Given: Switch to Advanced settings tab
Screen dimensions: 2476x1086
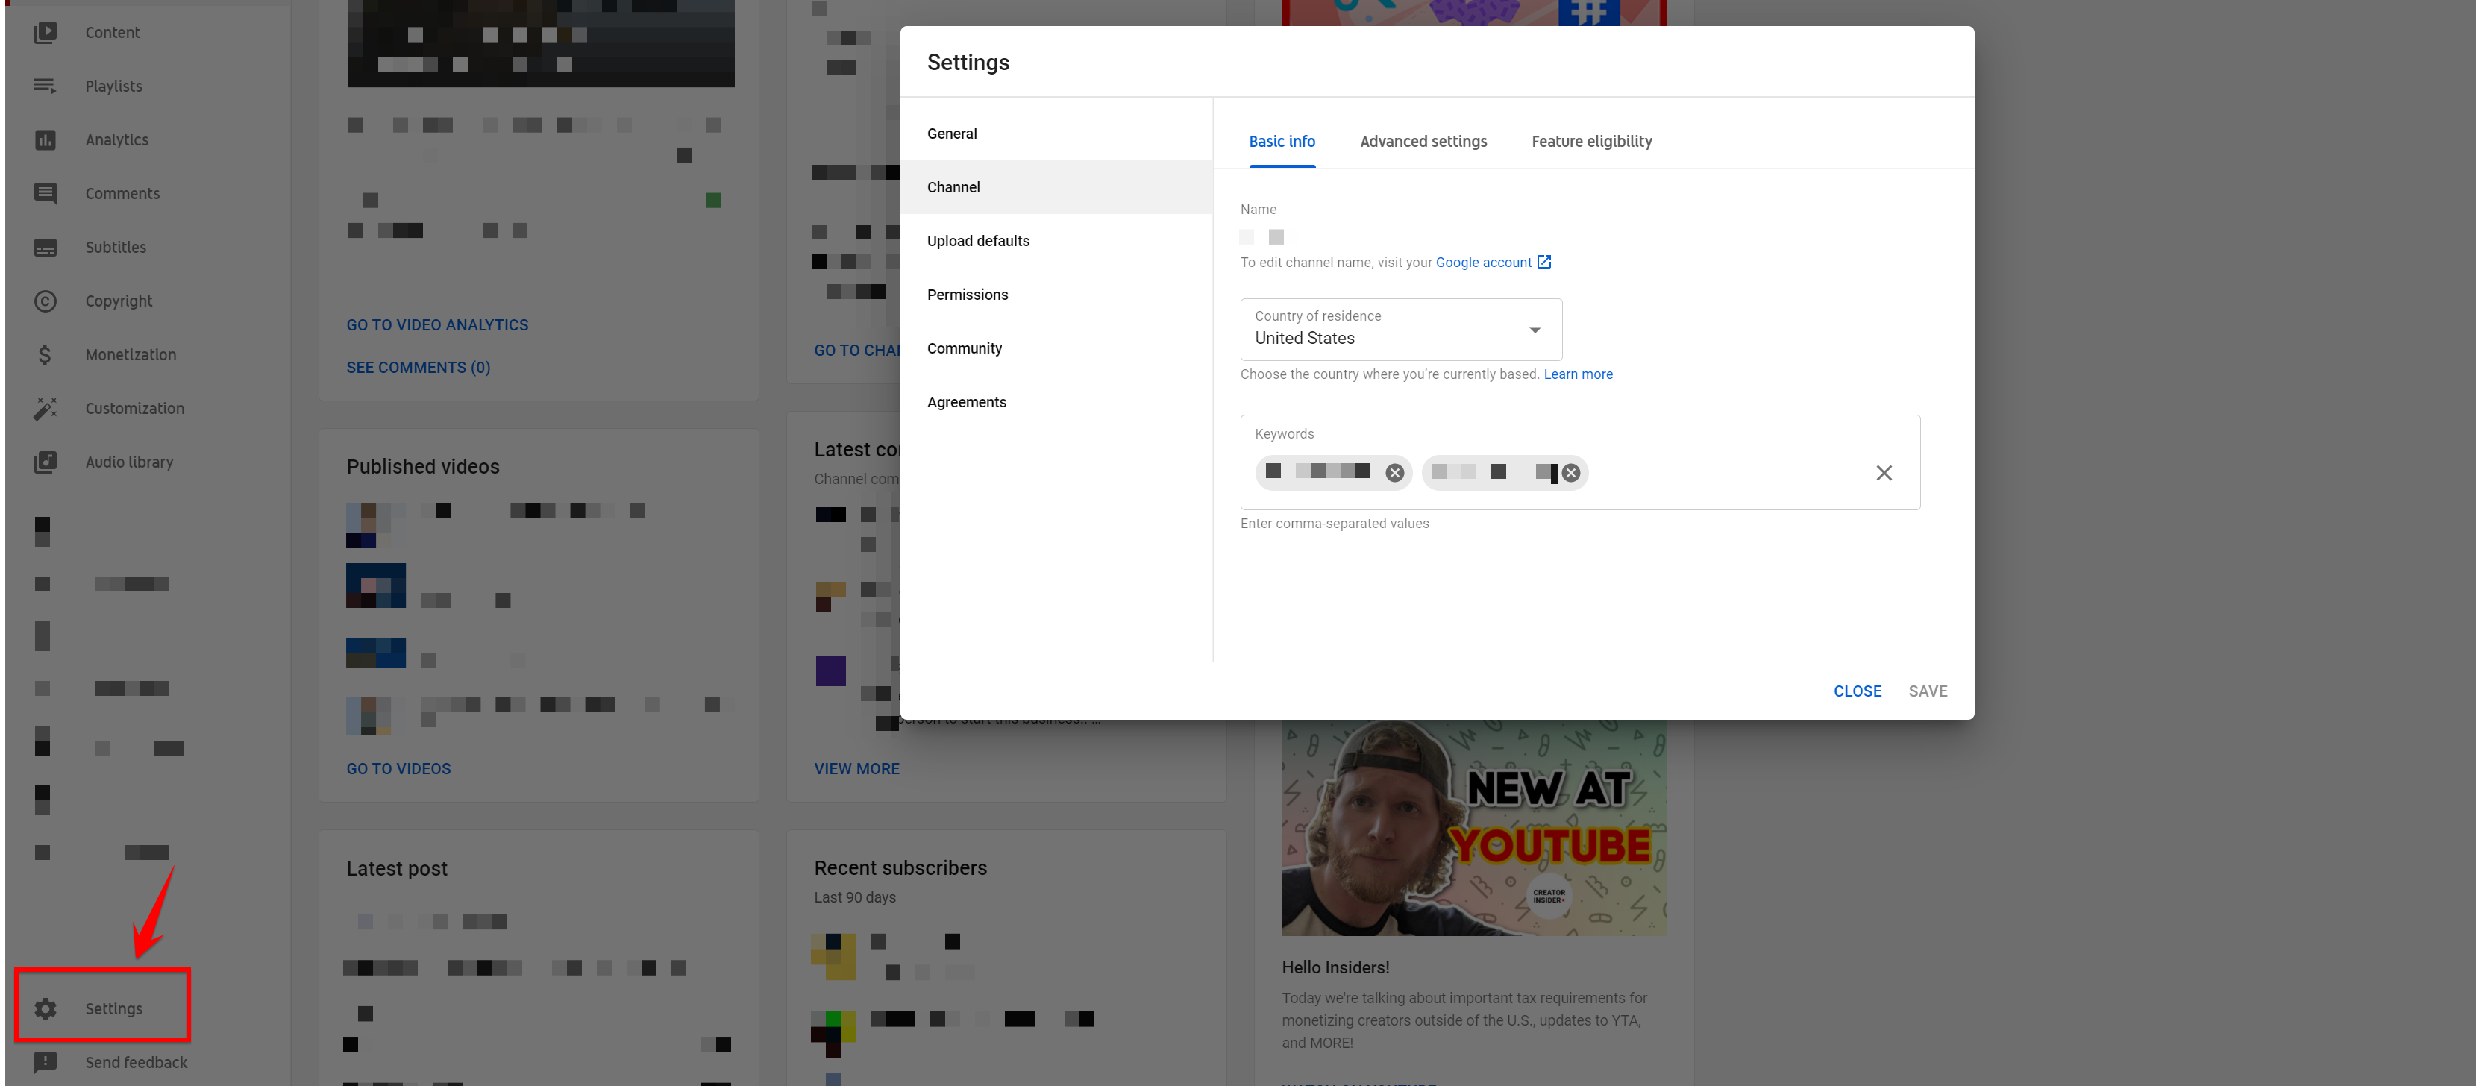Looking at the screenshot, I should [1424, 140].
